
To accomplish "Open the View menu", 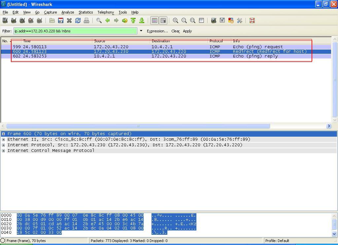I will (x=27, y=12).
